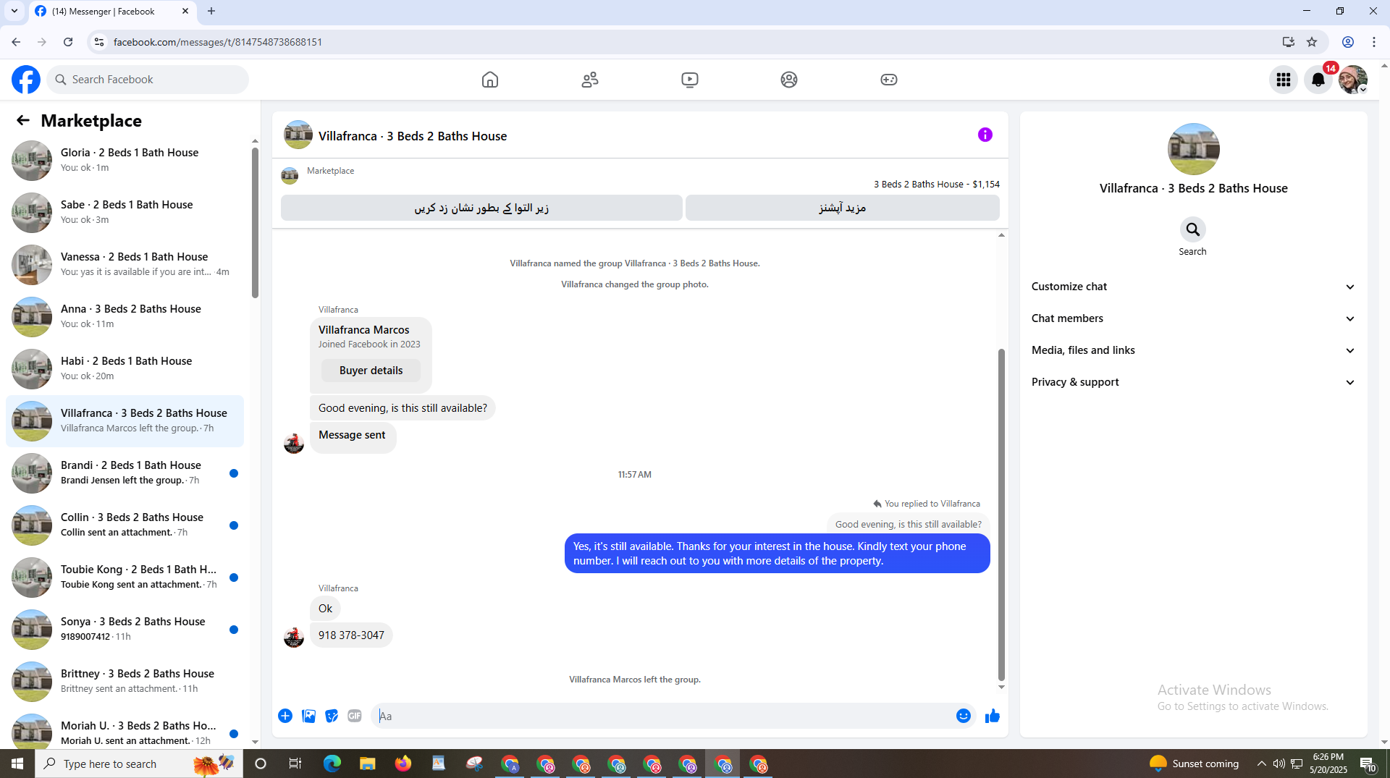This screenshot has width=1390, height=778.
Task: Open Toubie Kong 2 Beds 1 Bath chat
Action: coord(125,577)
